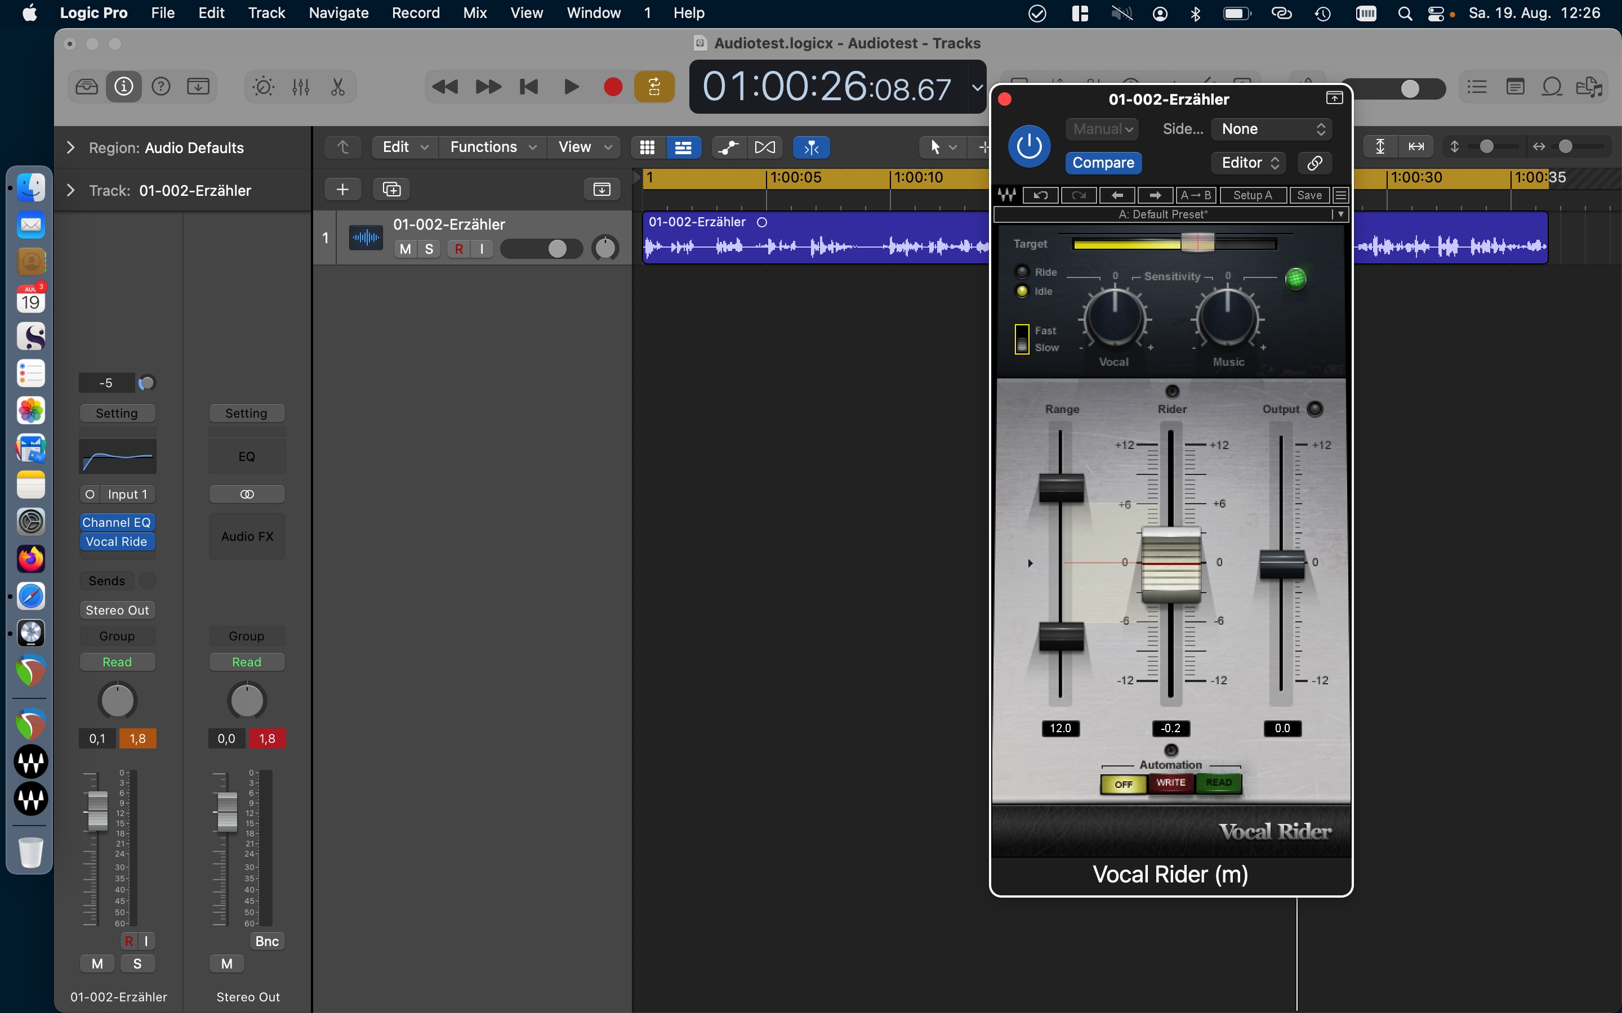Open the plugin Editor view dropdown

click(x=1249, y=163)
